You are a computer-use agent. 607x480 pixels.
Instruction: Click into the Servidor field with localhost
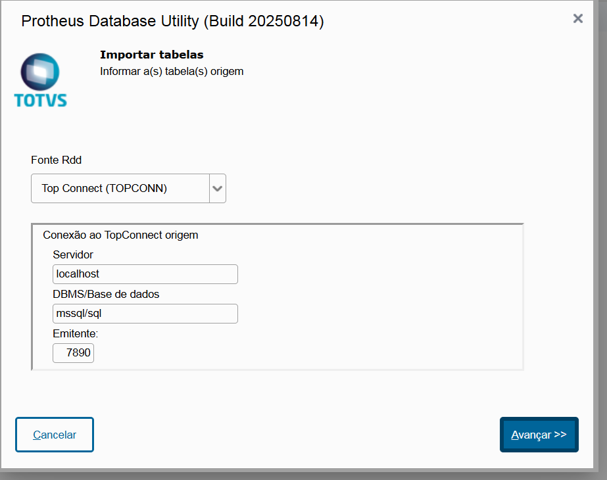point(145,274)
